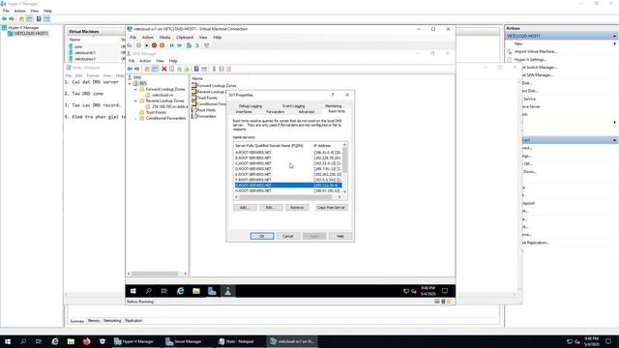619x348 pixels.
Task: Expand Conditional Forwarders in DNS tree
Action: point(135,118)
